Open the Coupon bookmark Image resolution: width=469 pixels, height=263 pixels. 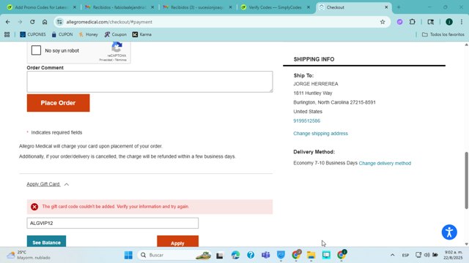click(116, 34)
